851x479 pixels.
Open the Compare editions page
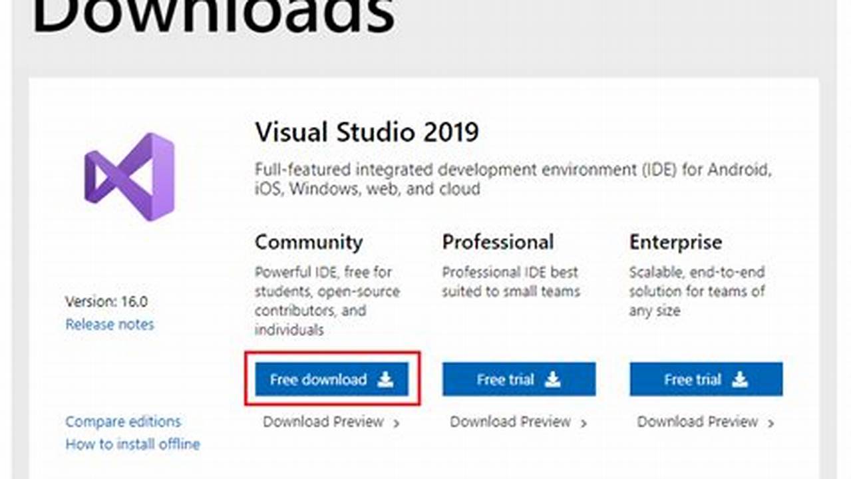[122, 421]
